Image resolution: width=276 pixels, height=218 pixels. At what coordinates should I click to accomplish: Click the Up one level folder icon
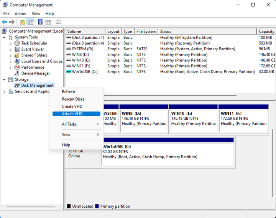22,22
